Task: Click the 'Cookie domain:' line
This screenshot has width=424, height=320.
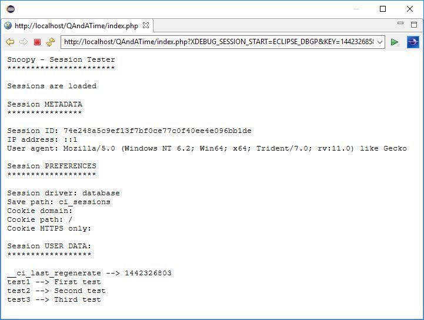Action: [x=40, y=211]
